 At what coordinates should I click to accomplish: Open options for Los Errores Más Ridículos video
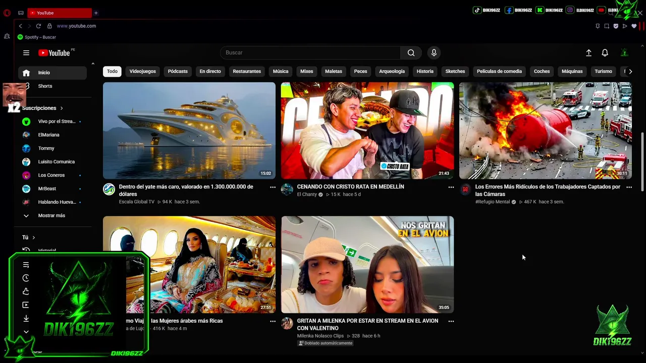[629, 187]
